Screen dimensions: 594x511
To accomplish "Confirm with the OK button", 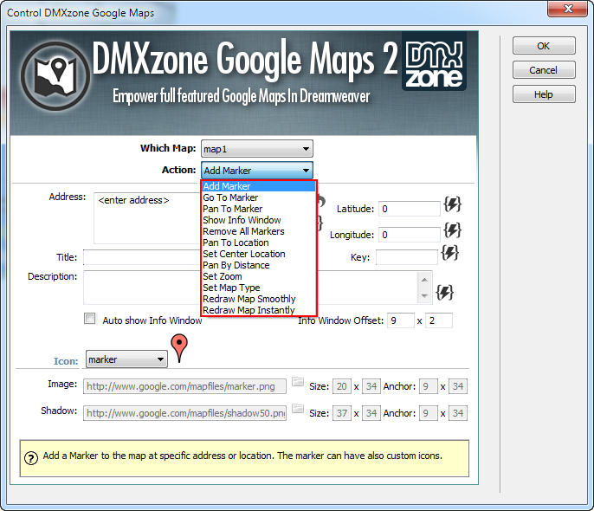I will click(544, 46).
